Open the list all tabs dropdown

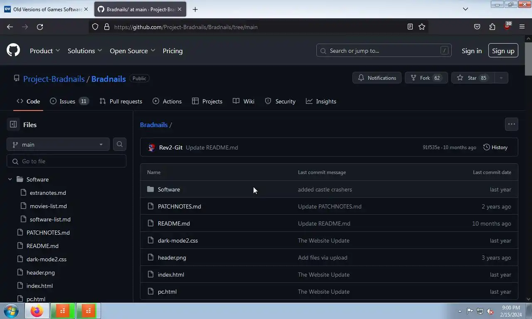tap(465, 9)
